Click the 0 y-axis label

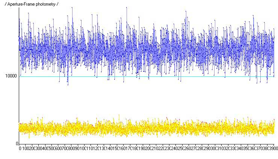(x=17, y=144)
